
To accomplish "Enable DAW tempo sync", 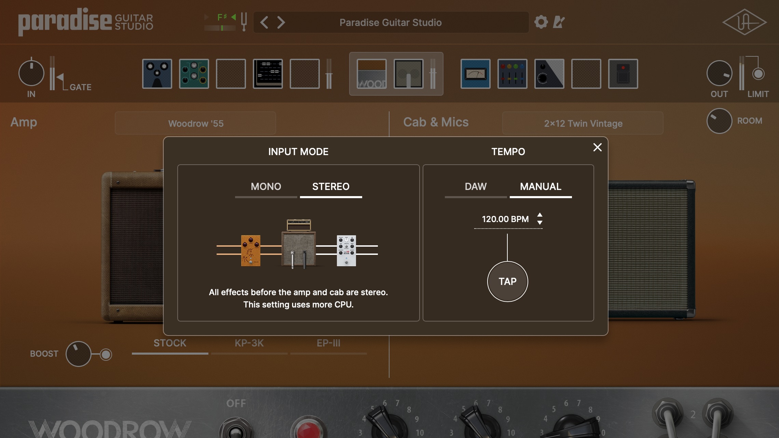I will pyautogui.click(x=475, y=187).
